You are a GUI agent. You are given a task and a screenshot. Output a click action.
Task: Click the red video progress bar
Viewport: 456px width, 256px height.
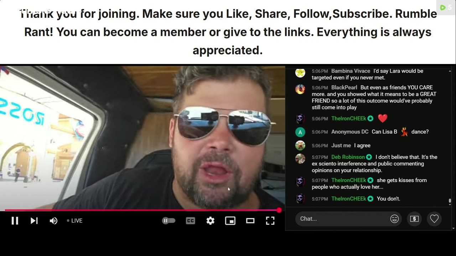tap(142, 210)
